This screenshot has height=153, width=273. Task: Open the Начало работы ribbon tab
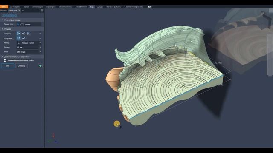[x=114, y=7]
